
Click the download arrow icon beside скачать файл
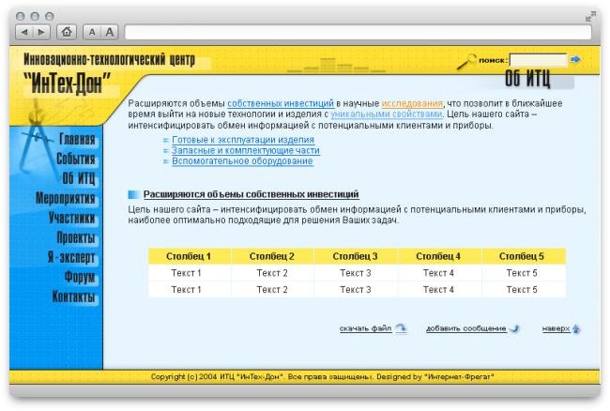401,328
